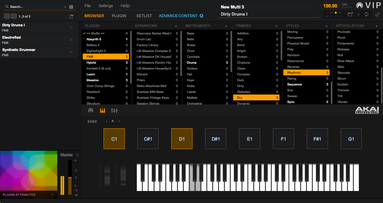Select the yellow color dot

[x=335, y=13]
